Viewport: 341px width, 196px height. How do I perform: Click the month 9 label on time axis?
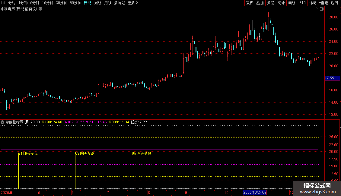click(186, 192)
